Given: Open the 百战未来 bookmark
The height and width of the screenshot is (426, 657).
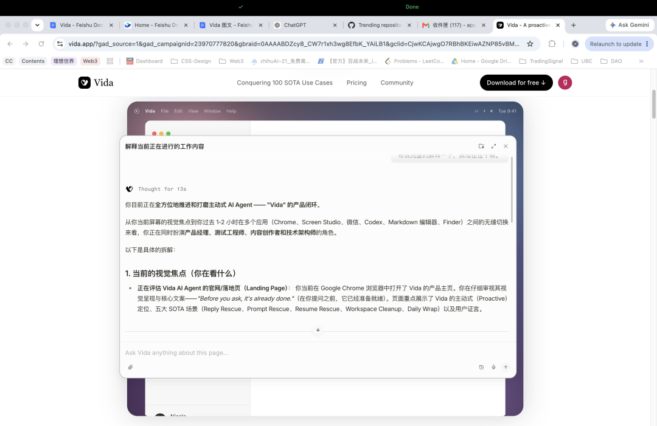Looking at the screenshot, I should [347, 61].
